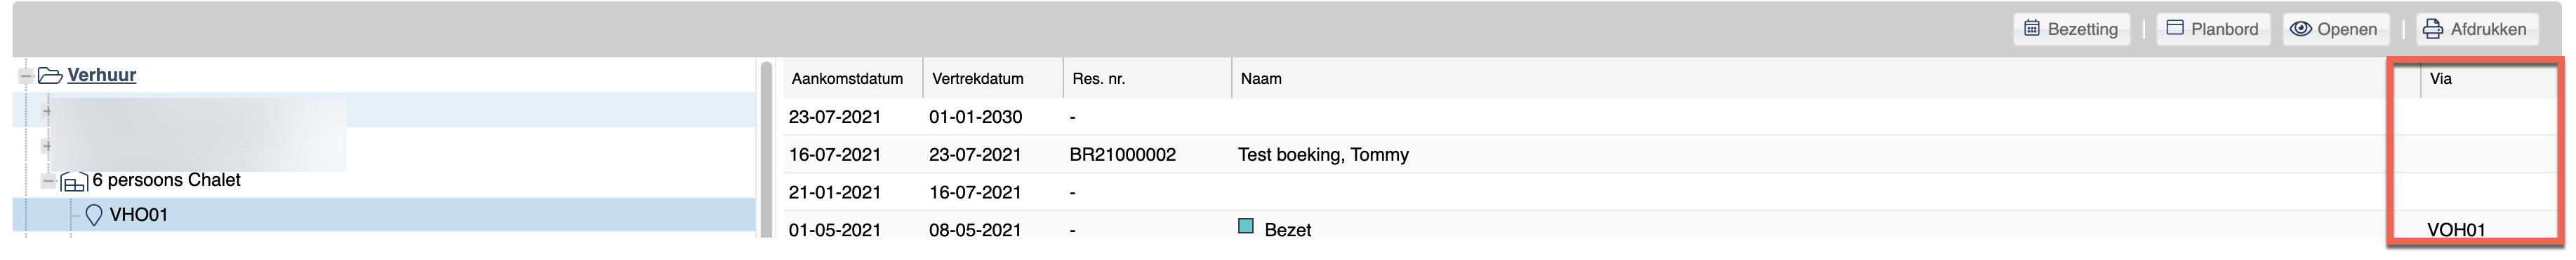Expand the second blurred tree item
This screenshot has width=2576, height=260.
click(x=47, y=147)
